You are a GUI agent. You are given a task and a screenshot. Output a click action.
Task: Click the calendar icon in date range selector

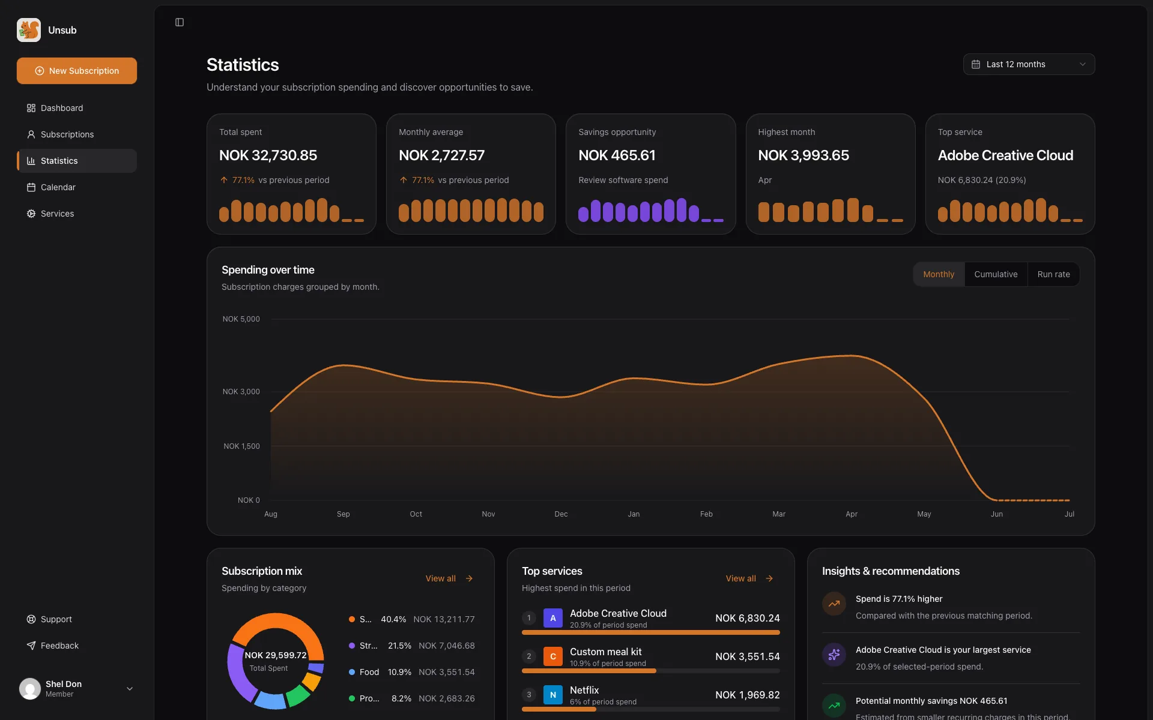[x=976, y=64]
